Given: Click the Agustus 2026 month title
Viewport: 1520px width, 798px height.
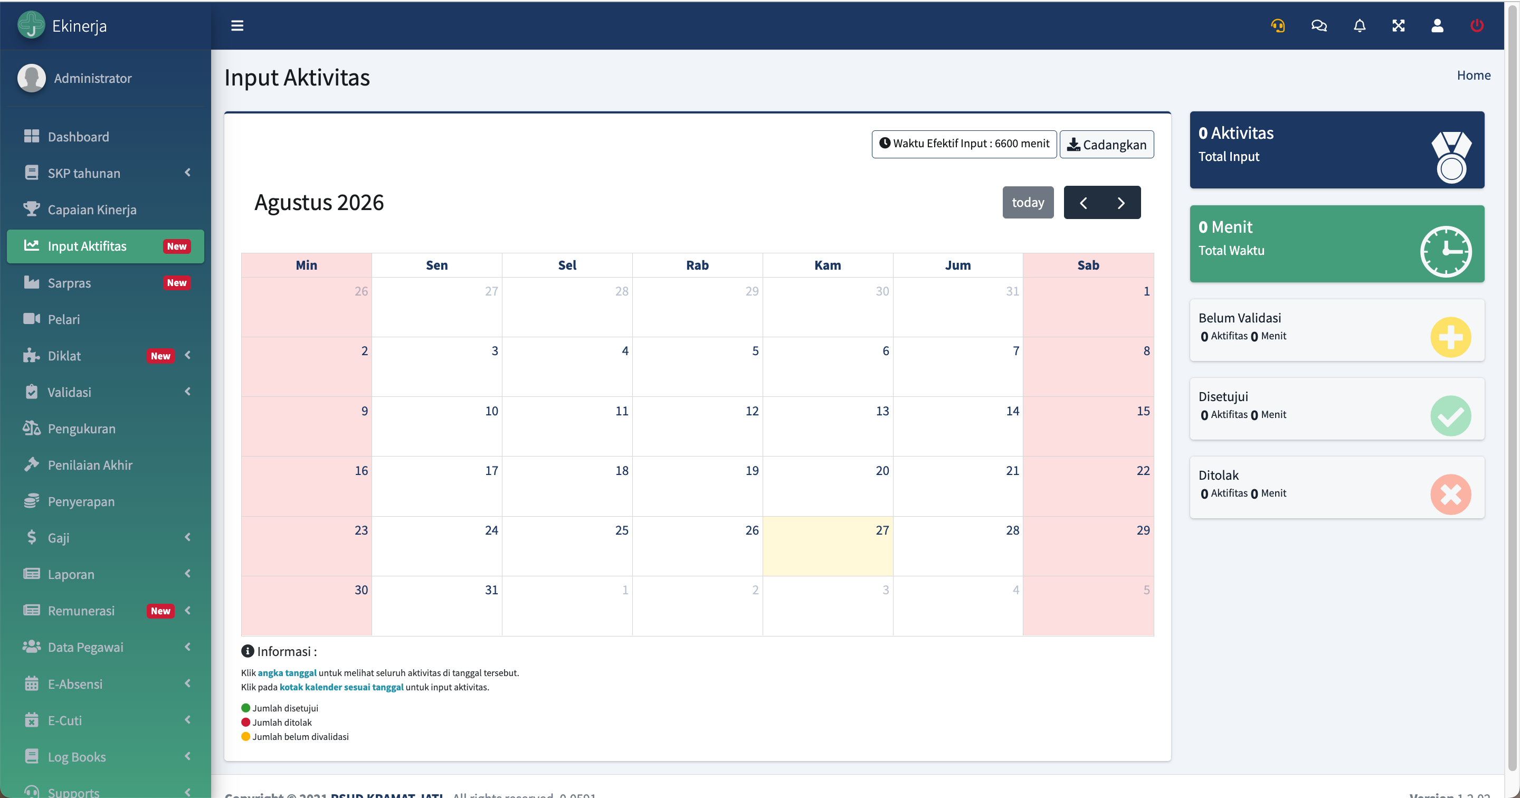Looking at the screenshot, I should [x=319, y=203].
